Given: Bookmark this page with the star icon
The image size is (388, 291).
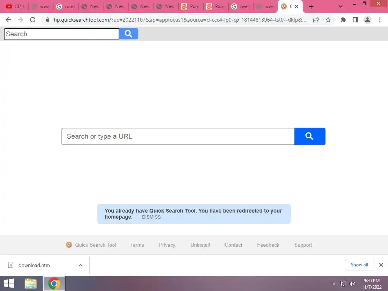Looking at the screenshot, I should coord(328,20).
